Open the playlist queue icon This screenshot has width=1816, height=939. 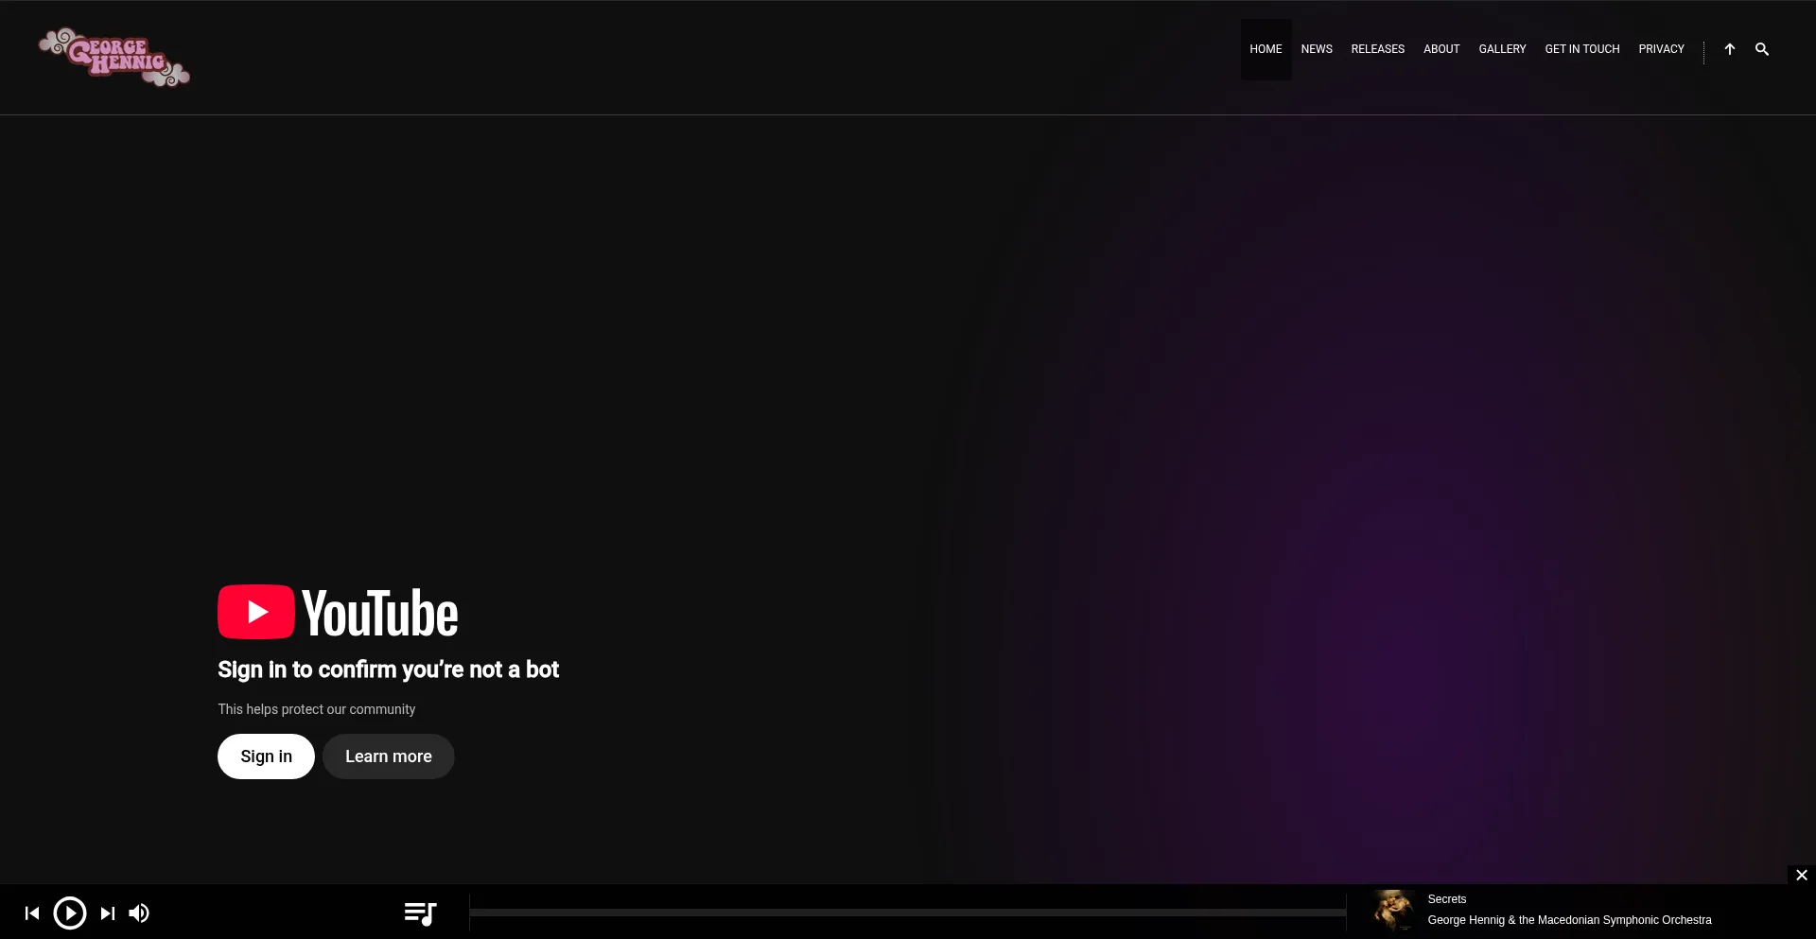[x=420, y=913]
